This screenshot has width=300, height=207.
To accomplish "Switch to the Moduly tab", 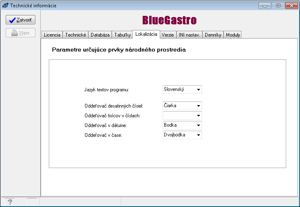I will tap(233, 35).
